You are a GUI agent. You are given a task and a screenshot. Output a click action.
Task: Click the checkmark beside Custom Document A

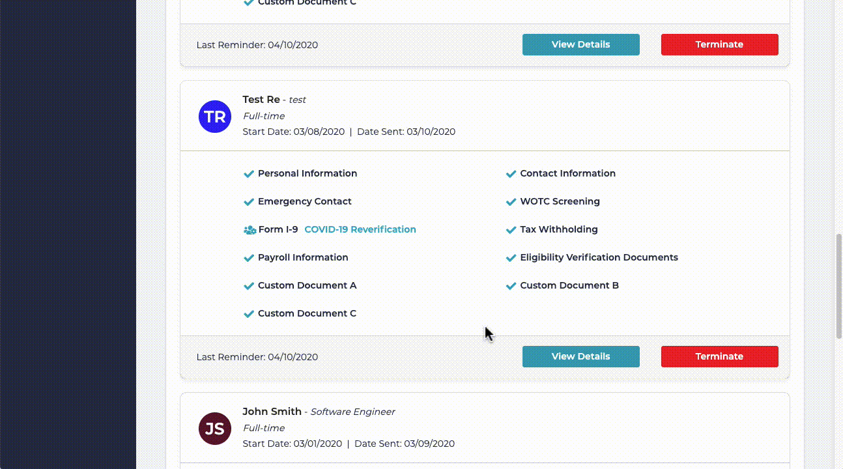click(x=249, y=286)
